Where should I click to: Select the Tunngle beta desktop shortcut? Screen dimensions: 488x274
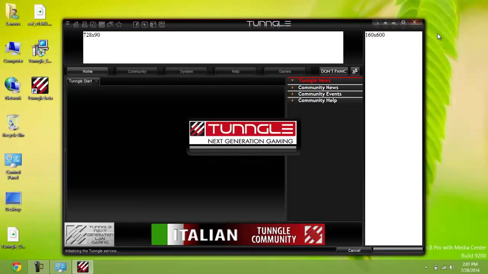40,89
